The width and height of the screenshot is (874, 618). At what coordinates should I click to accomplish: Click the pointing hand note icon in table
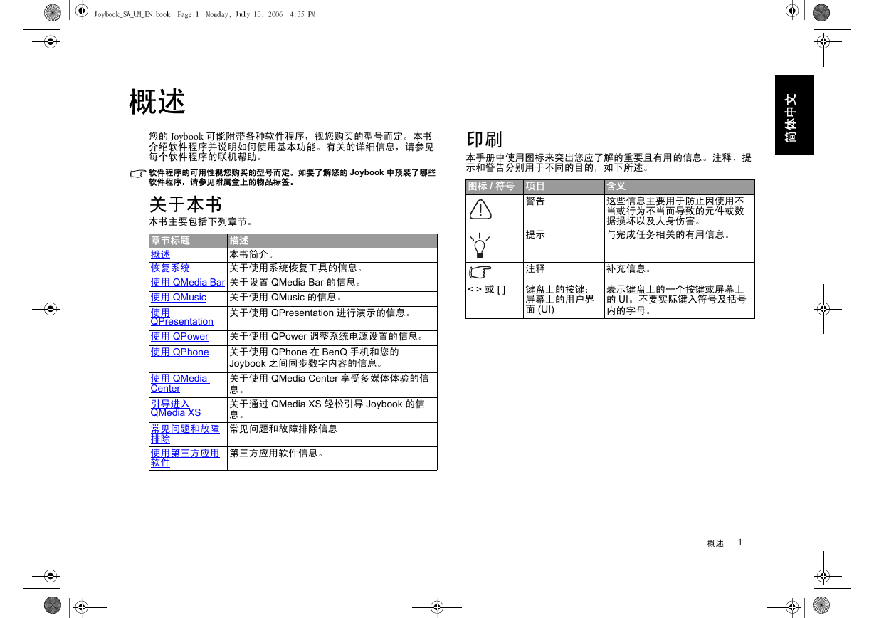point(480,271)
